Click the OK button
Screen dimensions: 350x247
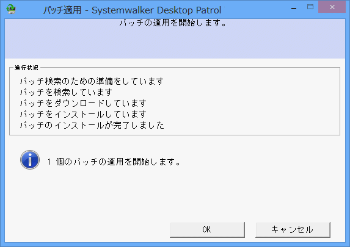click(207, 229)
